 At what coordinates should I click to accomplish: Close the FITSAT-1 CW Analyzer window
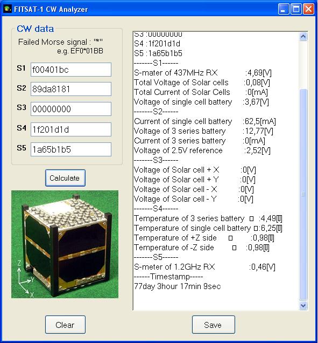309,9
